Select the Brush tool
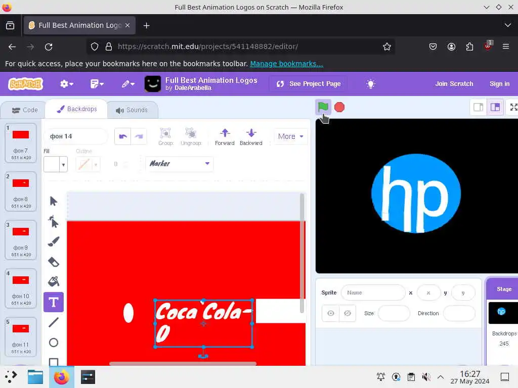The image size is (518, 388). pyautogui.click(x=54, y=241)
